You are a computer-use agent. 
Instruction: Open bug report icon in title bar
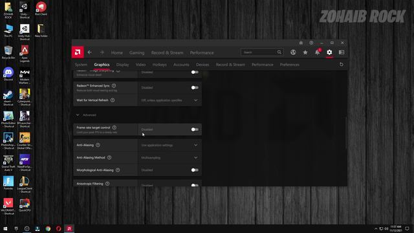(x=301, y=43)
